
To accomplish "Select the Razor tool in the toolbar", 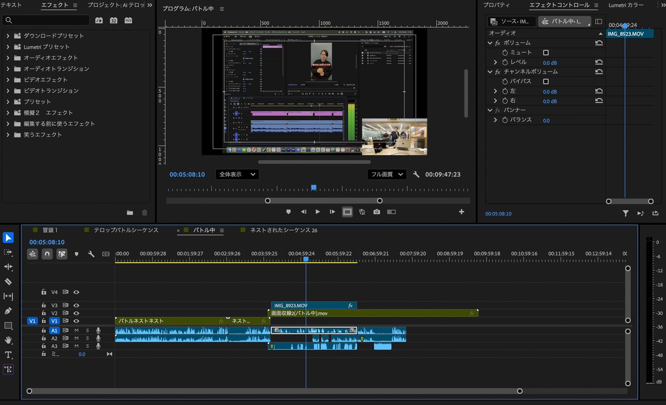I will (8, 281).
